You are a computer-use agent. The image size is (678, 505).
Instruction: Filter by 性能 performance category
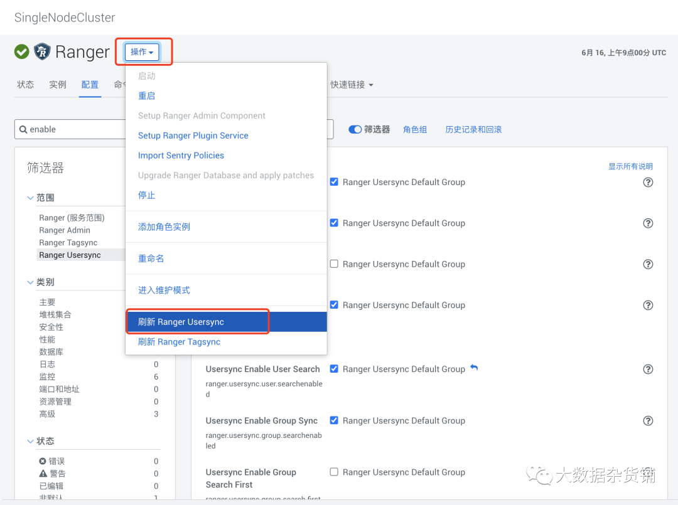(x=47, y=339)
